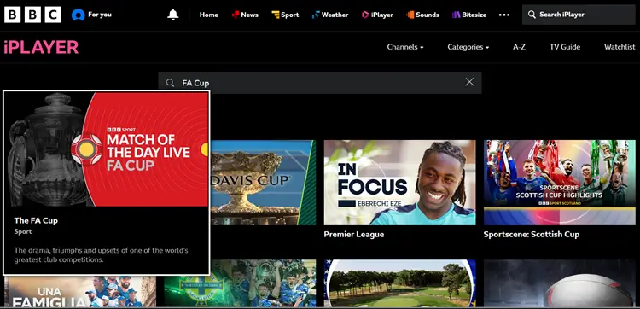Click the pink iPLAYER logo
Screen dimensions: 640x309
41,47
